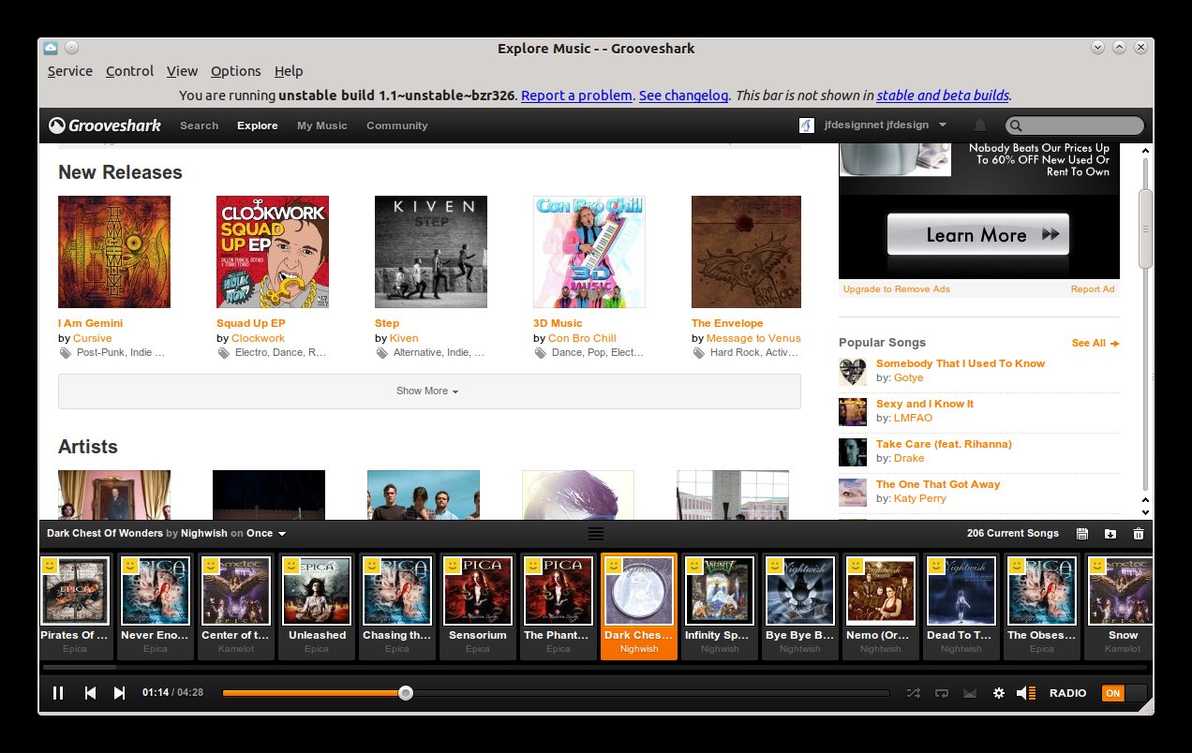Image resolution: width=1192 pixels, height=753 pixels.
Task: Click the save queue floppy disk icon
Action: coord(1082,534)
